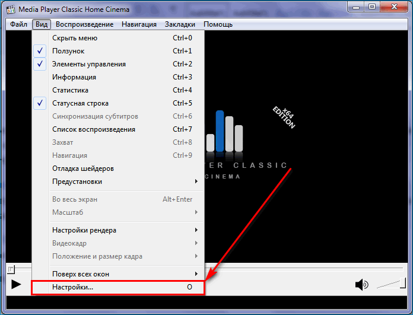Enable the Статистика panel
The height and width of the screenshot is (315, 413).
tap(118, 90)
